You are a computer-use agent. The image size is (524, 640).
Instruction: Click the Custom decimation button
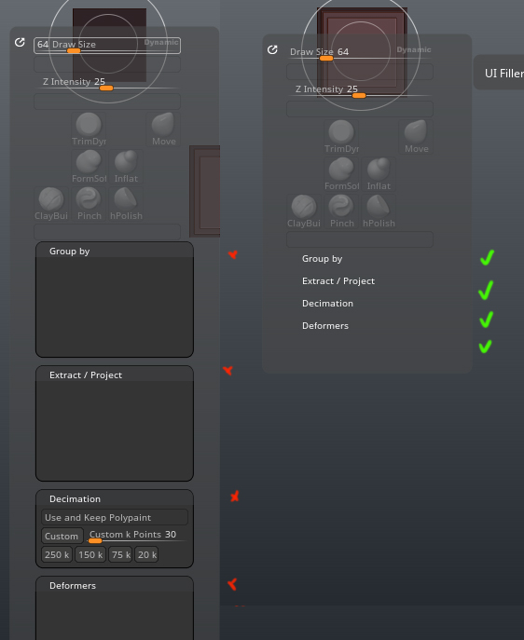62,536
